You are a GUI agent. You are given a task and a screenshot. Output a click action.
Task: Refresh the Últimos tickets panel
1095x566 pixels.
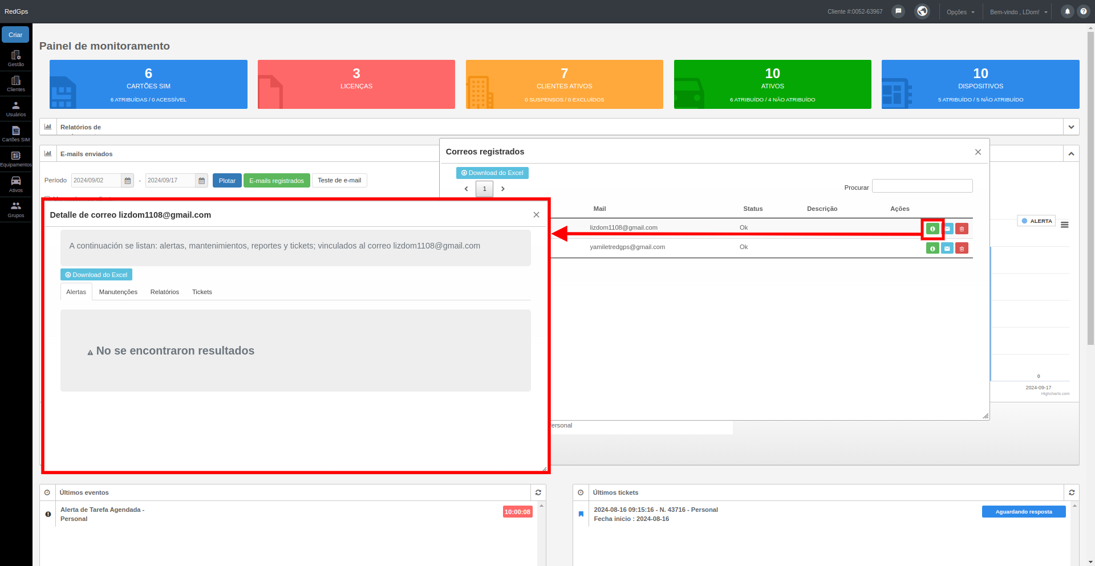point(1072,492)
